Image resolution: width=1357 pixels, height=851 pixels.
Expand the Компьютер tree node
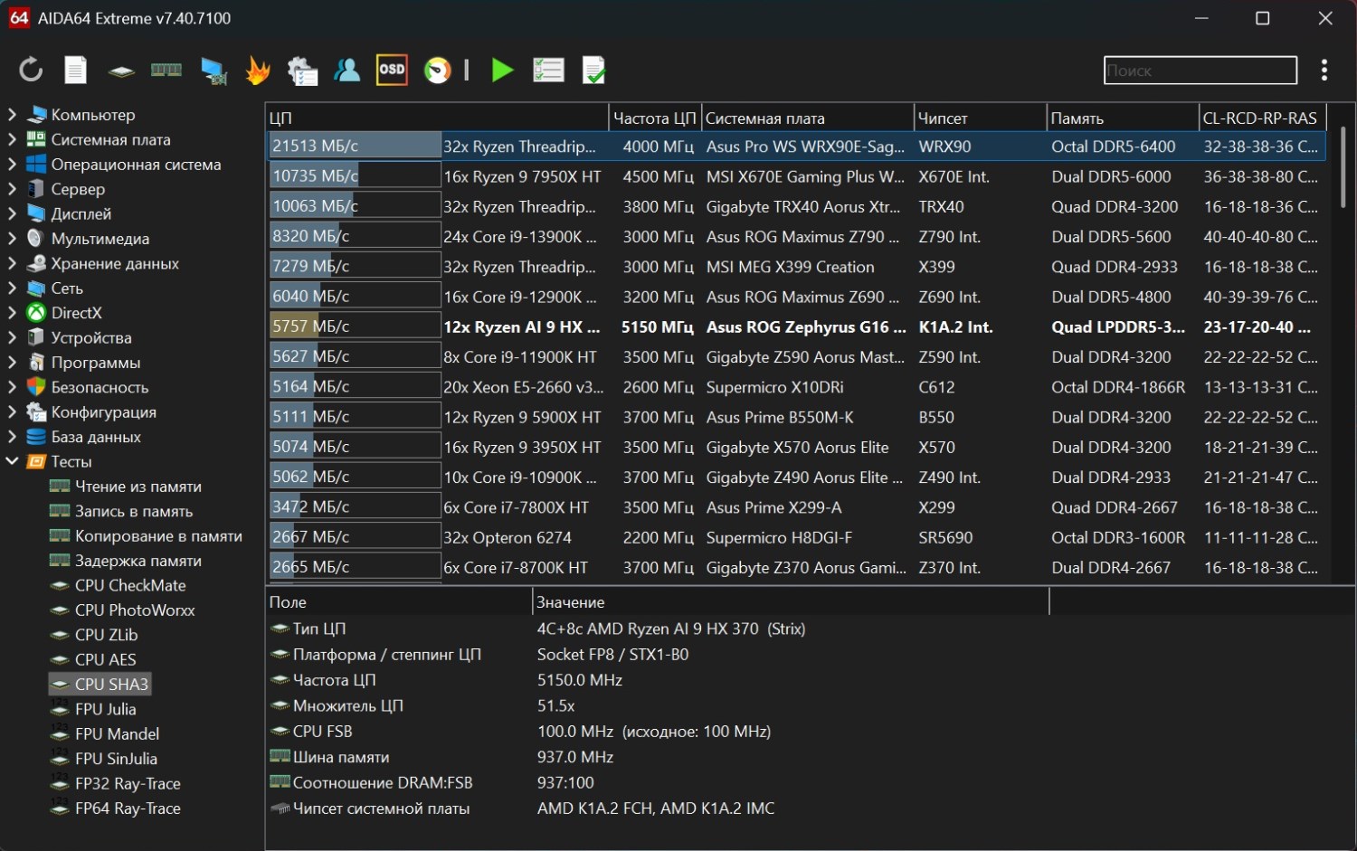[x=13, y=115]
